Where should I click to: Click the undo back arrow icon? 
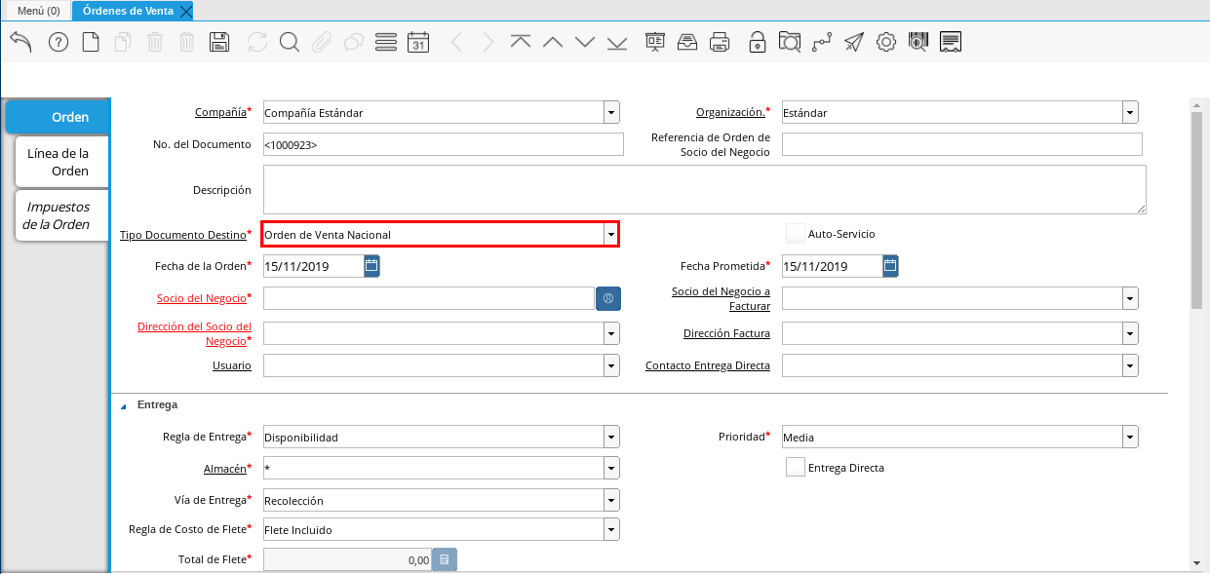click(x=20, y=42)
